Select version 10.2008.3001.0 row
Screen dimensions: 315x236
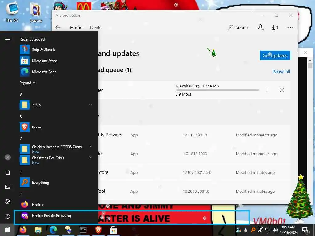(196, 191)
